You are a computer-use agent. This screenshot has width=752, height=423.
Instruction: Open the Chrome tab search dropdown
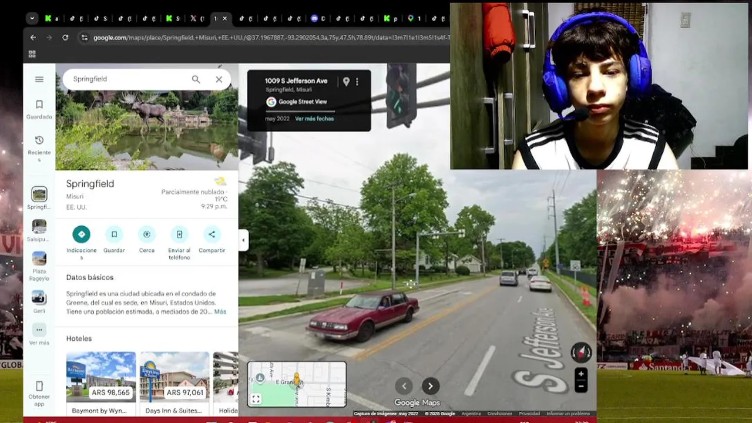point(32,18)
